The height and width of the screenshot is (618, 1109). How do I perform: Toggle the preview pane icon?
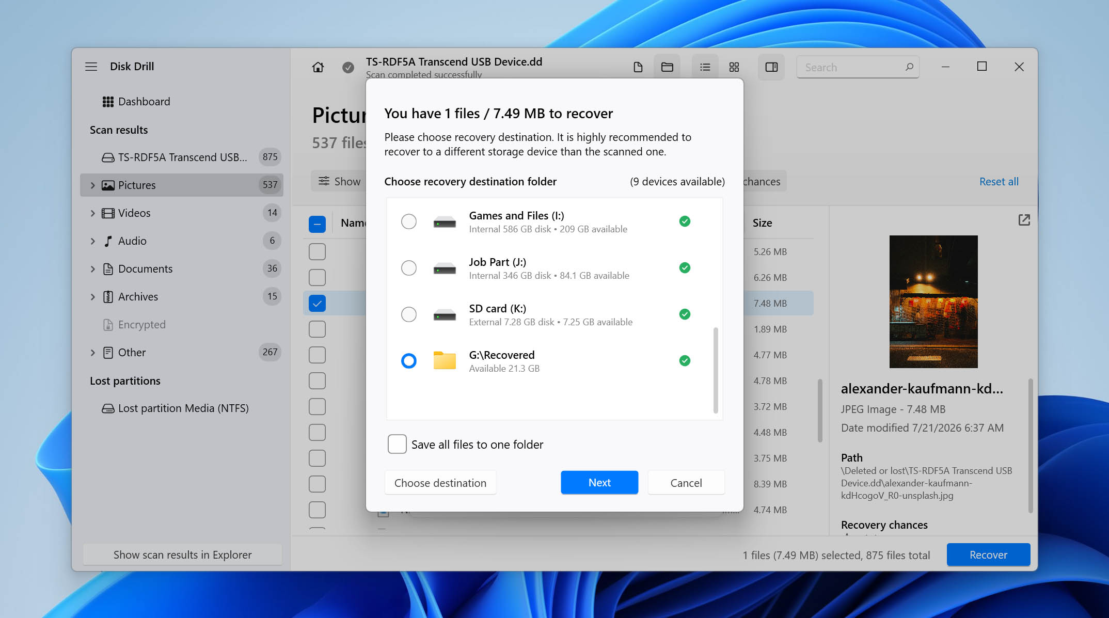click(x=771, y=67)
